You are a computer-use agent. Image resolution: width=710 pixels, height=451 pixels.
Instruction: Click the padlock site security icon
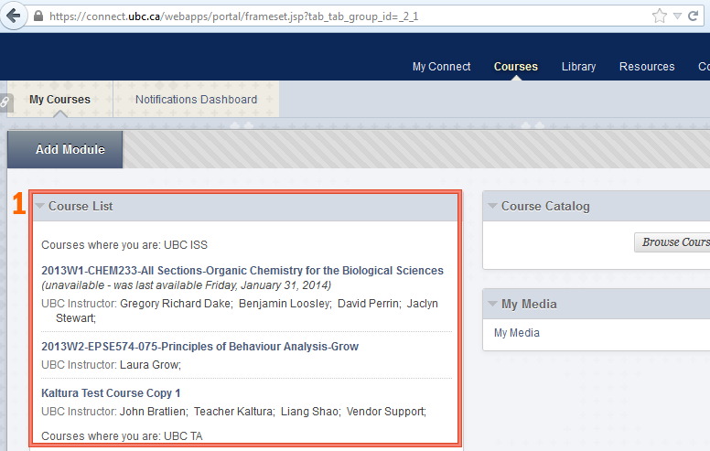[x=38, y=16]
